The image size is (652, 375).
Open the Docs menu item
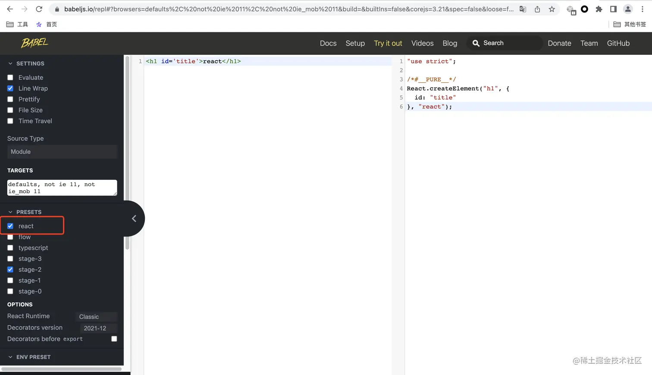point(328,43)
